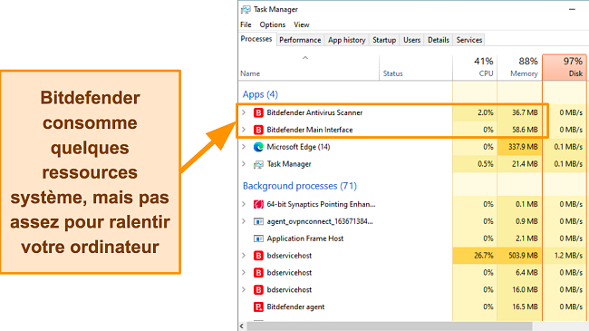Viewport: 589px width, 331px height.
Task: Click the icon of bdservicehost using 6.4 MB
Action: pos(258,273)
